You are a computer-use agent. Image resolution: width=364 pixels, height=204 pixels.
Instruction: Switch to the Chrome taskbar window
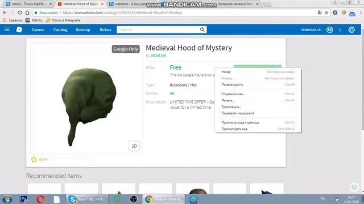click(163, 199)
